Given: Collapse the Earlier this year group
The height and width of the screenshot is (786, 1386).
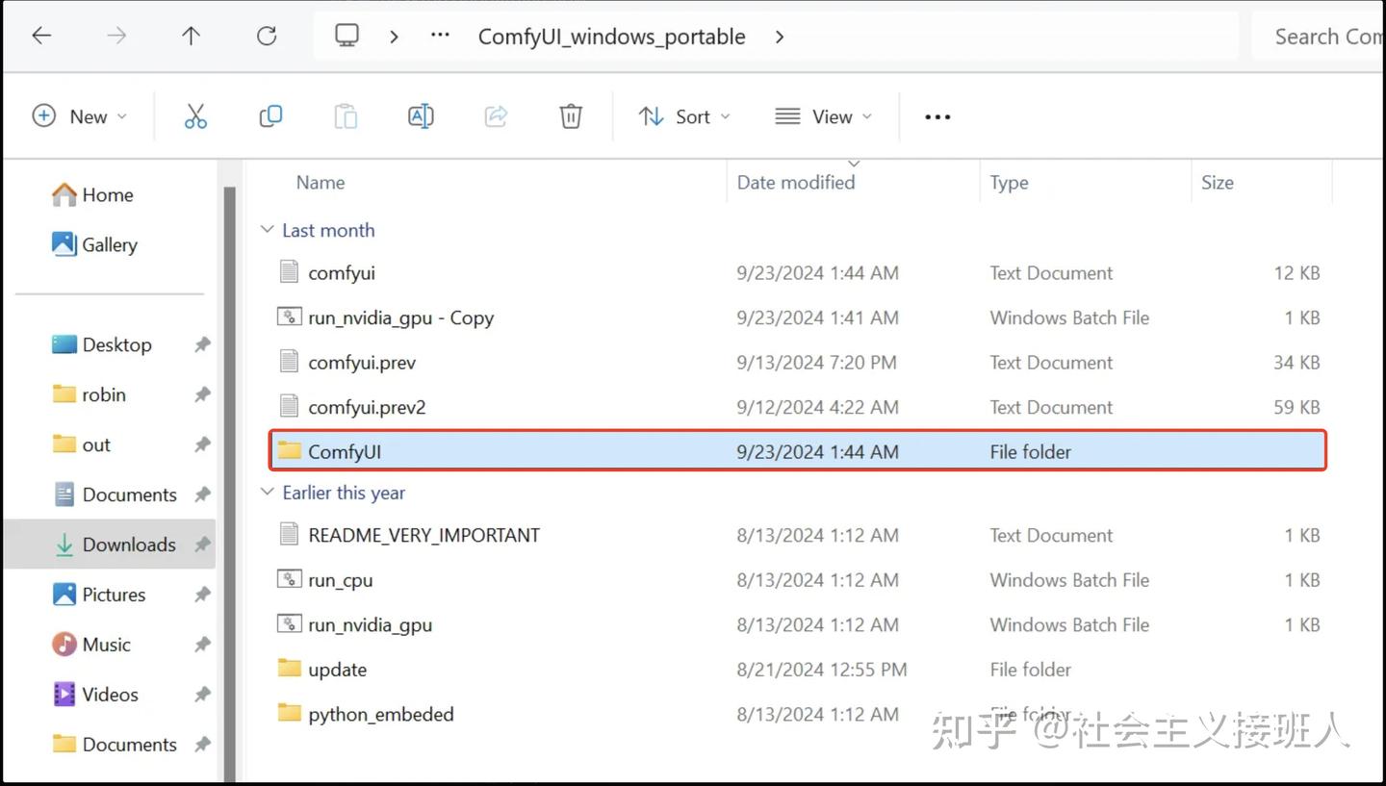Looking at the screenshot, I should click(268, 492).
